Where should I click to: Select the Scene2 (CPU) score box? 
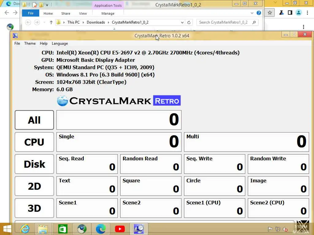[278, 208]
